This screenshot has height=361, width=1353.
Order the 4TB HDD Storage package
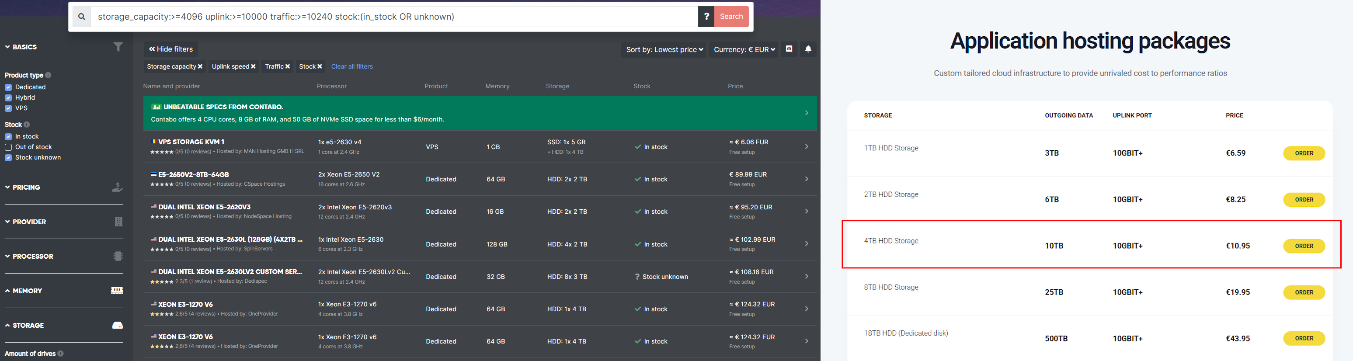point(1304,246)
